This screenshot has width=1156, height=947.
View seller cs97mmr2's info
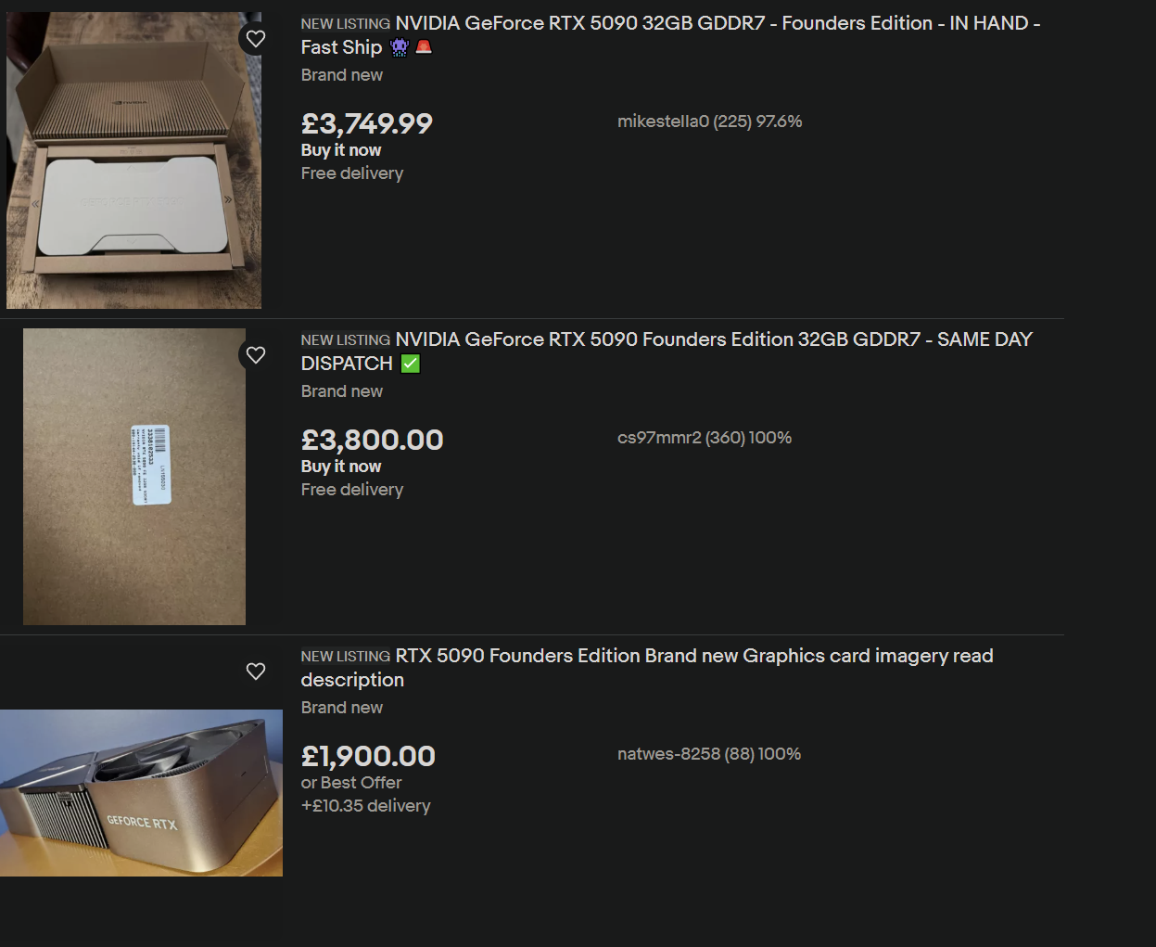[704, 438]
